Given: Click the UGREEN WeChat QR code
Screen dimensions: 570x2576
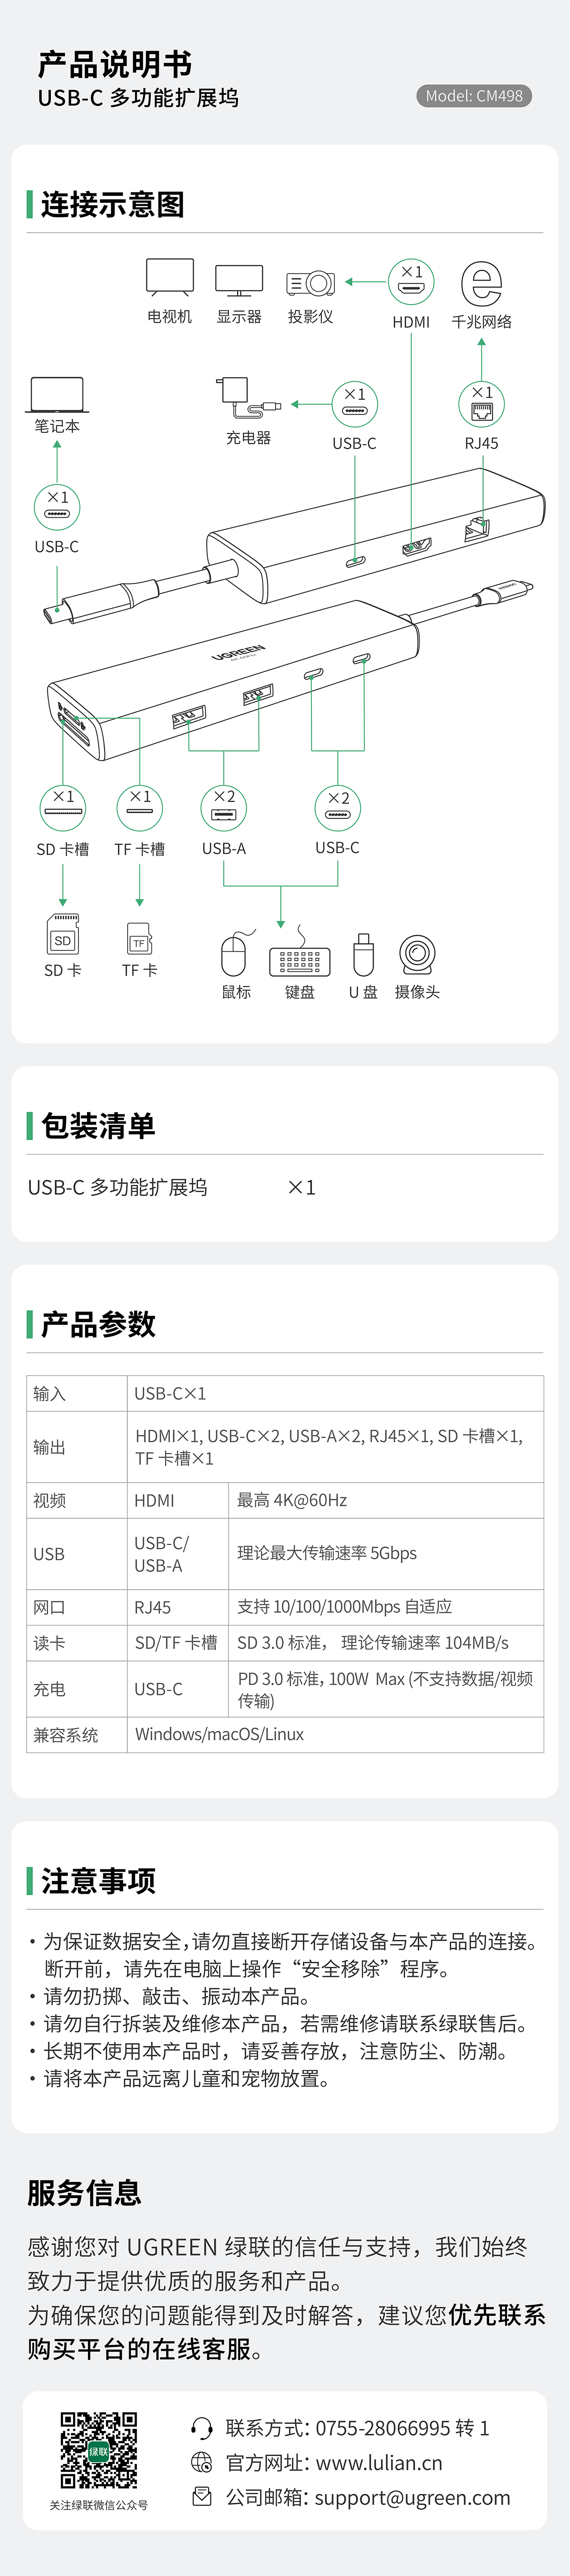Looking at the screenshot, I should [x=99, y=2450].
